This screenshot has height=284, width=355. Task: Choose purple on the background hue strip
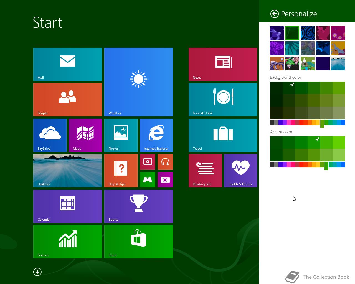pyautogui.click(x=285, y=122)
